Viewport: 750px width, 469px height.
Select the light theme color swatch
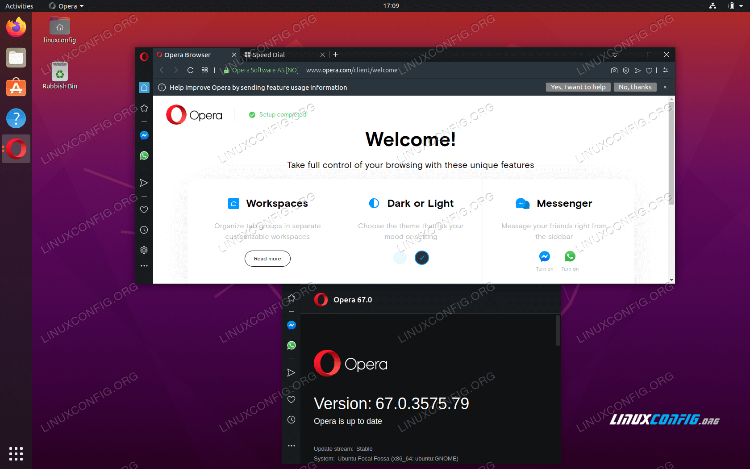(400, 258)
